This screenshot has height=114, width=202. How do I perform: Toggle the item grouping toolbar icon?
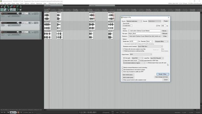pos(5,10)
